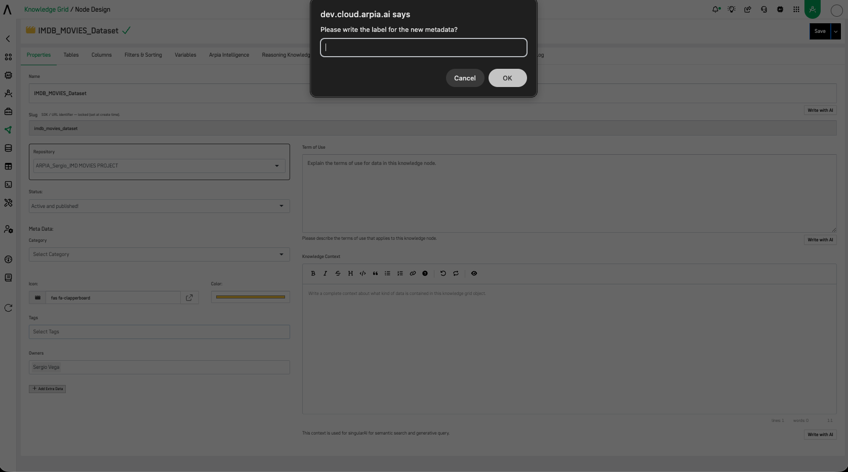Open icon picker external link button
Image resolution: width=848 pixels, height=472 pixels.
189,297
